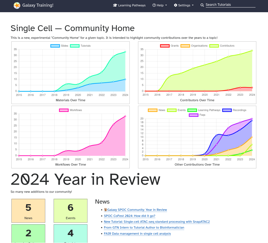Click the teal stat card showing 4
This screenshot has width=268, height=243.
click(71, 234)
